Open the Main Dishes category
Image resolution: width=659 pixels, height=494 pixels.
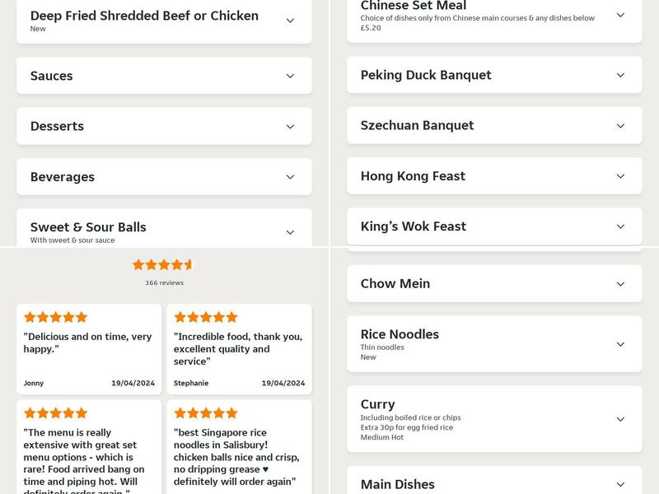(x=494, y=482)
